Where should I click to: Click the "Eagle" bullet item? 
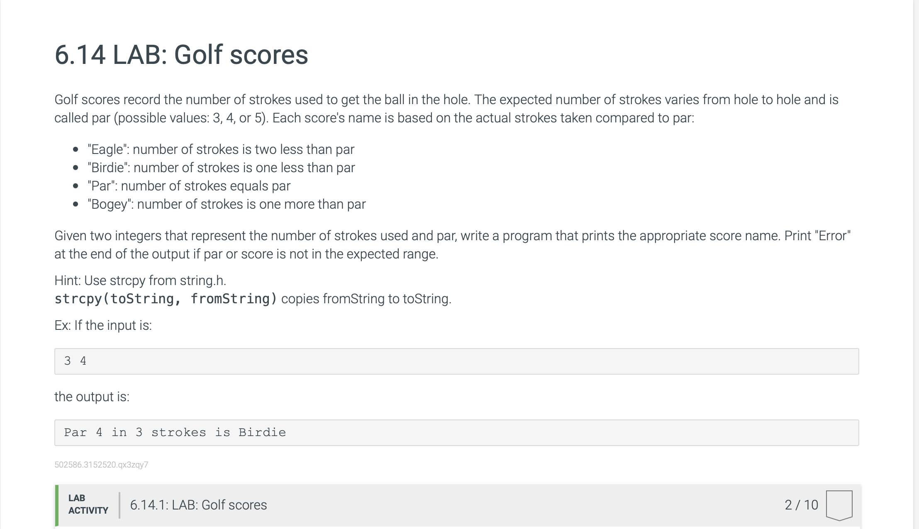click(221, 149)
